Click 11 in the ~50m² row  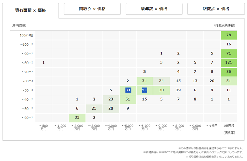[229, 90]
